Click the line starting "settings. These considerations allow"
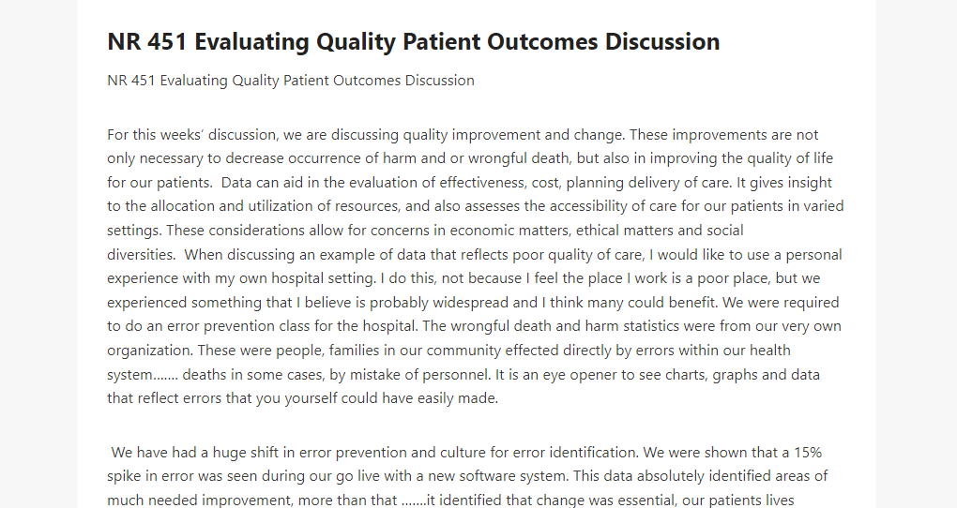Screen dimensions: 957x508 (x=425, y=231)
